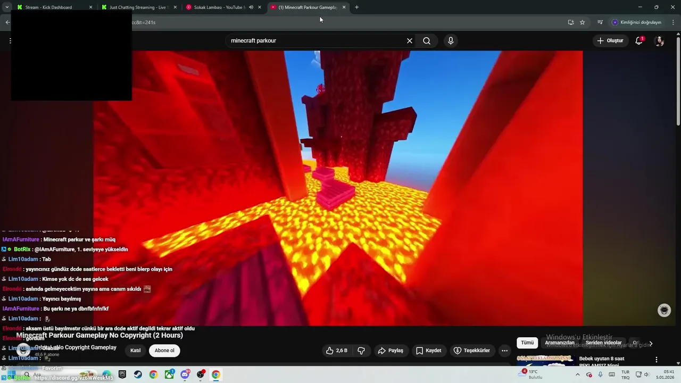Dislike the video with thumbs down
Screen dimensions: 681x383
click(361, 351)
